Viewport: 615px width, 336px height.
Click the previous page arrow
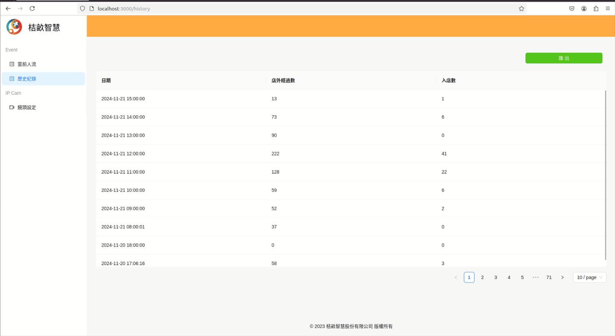pos(456,278)
